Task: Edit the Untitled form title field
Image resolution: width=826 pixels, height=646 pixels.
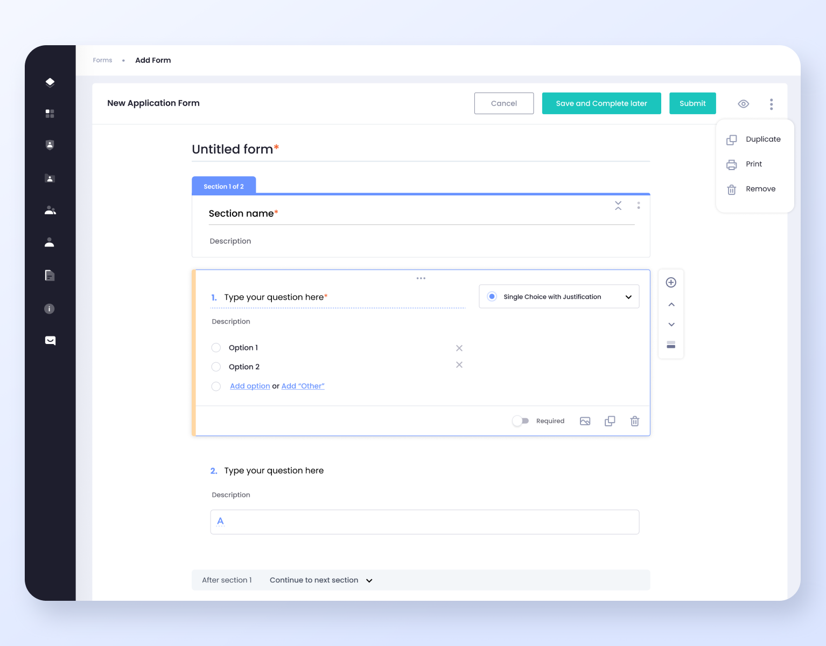Action: point(421,149)
